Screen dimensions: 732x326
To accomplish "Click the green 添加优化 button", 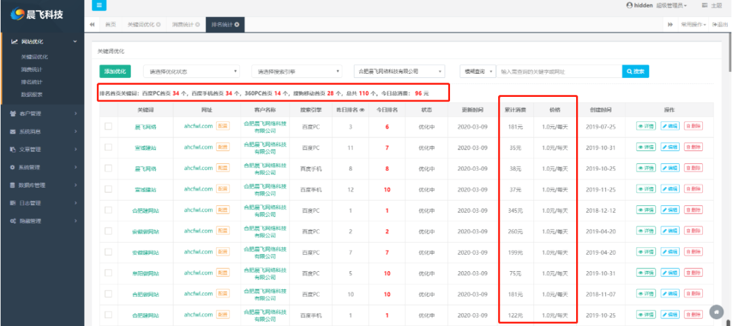I will coord(115,71).
